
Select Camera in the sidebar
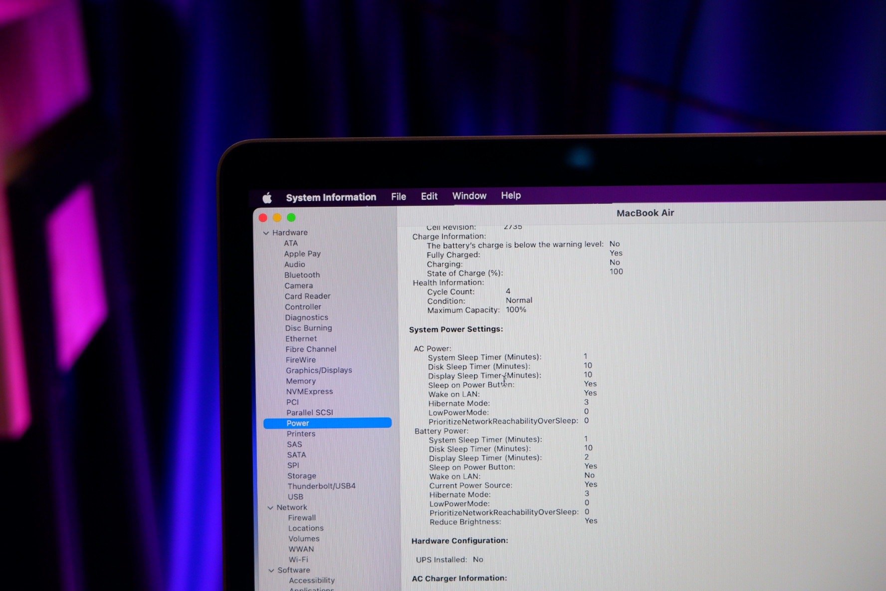[x=298, y=286]
